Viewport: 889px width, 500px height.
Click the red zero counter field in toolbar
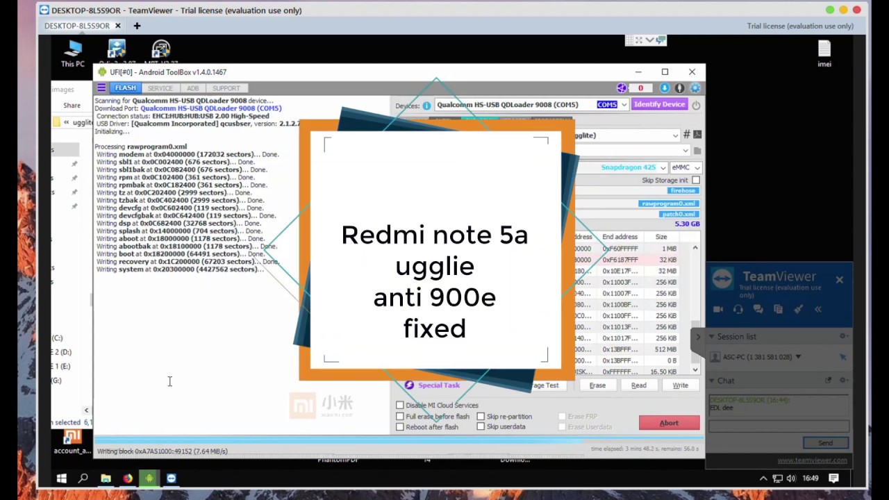point(642,88)
